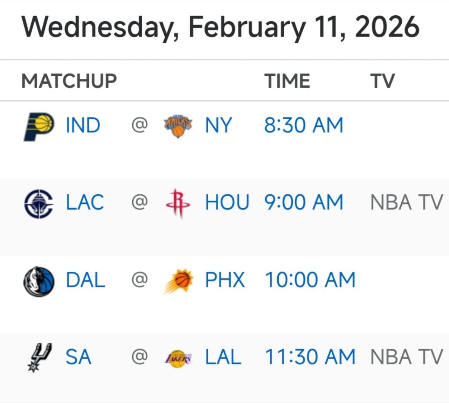This screenshot has width=449, height=403.
Task: Open the NY team link
Action: pyautogui.click(x=218, y=126)
